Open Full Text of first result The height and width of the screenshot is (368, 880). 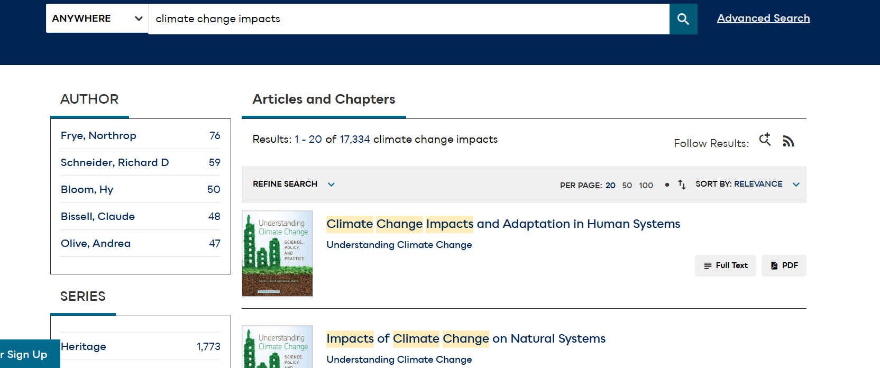point(725,265)
